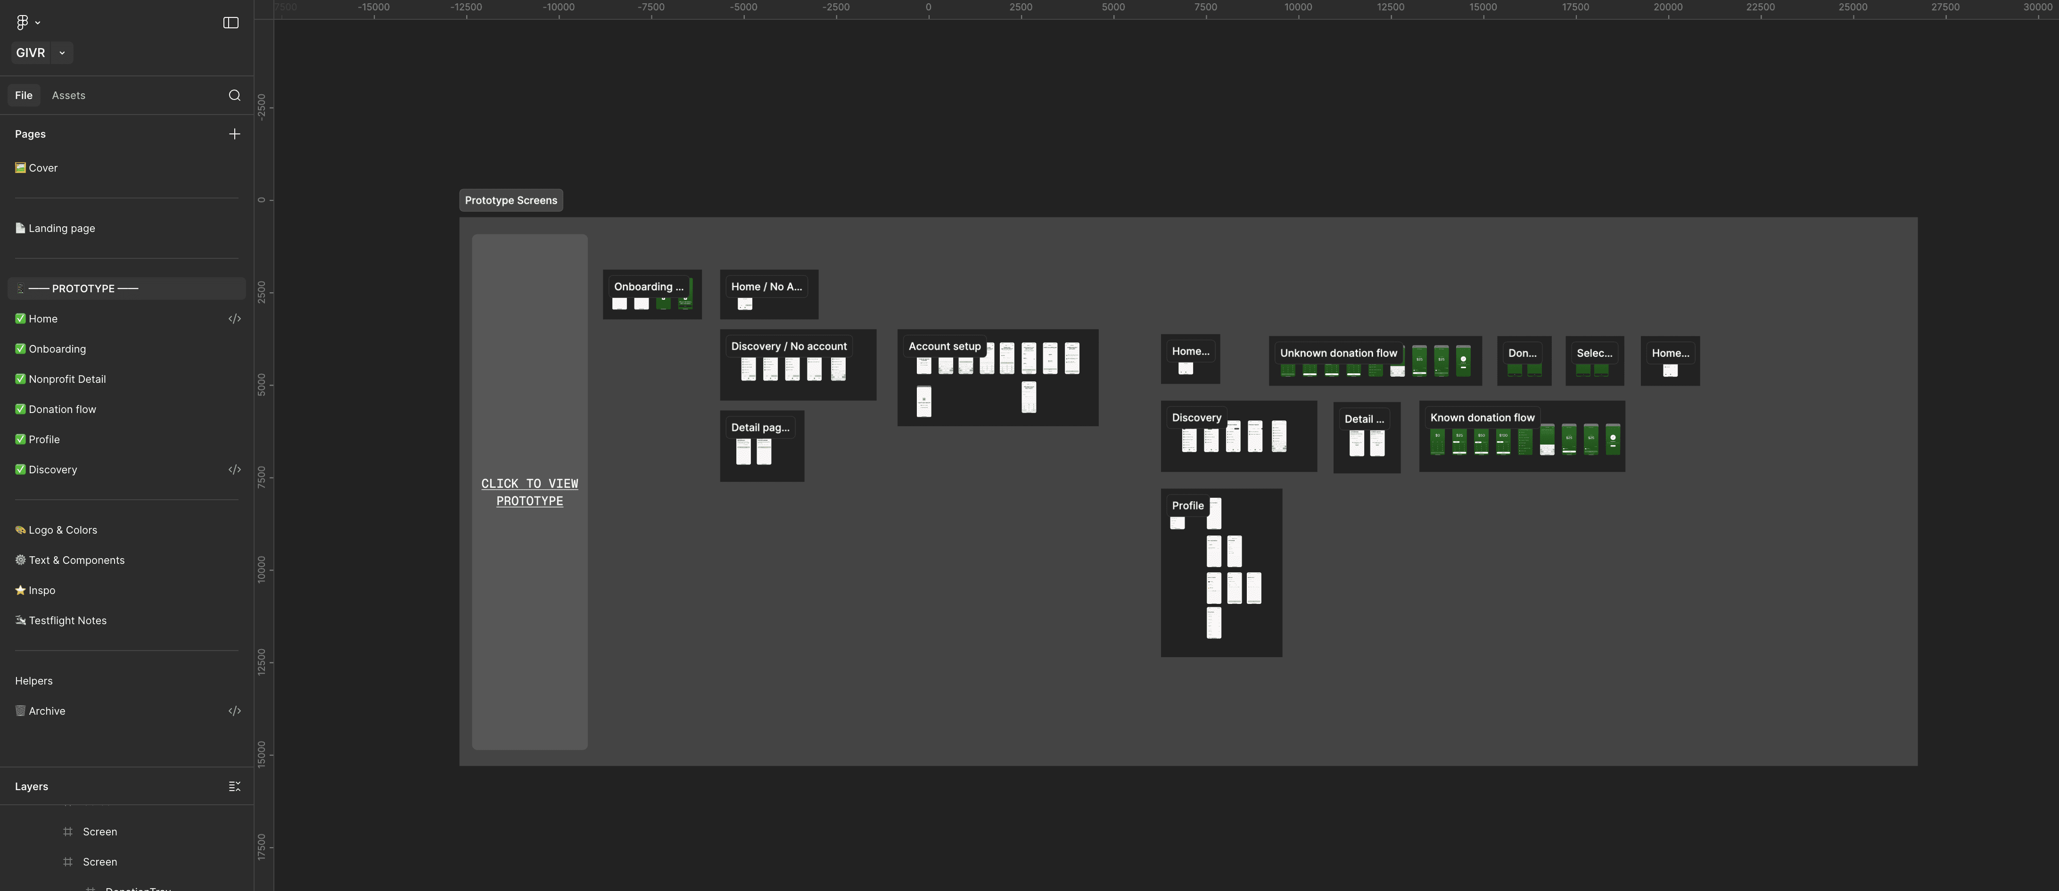Select first Screen frame in Layers
This screenshot has height=891, width=2059.
click(x=100, y=832)
